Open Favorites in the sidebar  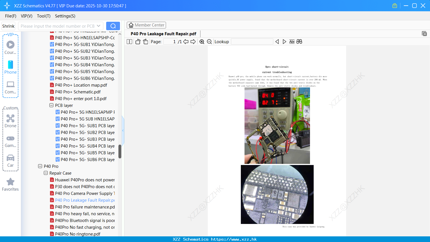tap(10, 184)
